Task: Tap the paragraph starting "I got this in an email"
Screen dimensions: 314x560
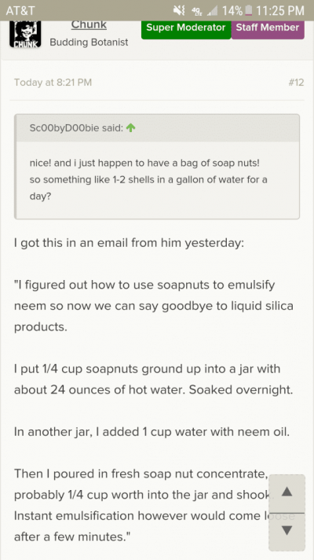Action: [129, 243]
